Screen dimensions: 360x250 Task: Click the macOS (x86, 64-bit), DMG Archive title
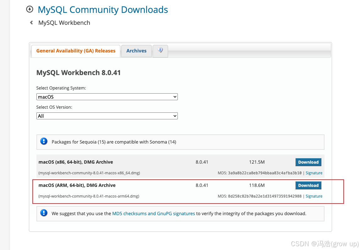(76, 162)
